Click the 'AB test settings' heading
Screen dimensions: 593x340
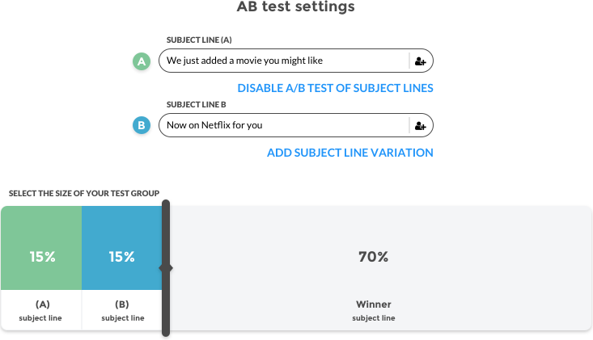point(295,7)
